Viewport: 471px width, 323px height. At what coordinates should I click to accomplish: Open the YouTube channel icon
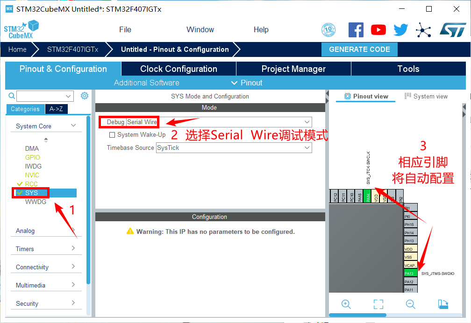pos(378,30)
